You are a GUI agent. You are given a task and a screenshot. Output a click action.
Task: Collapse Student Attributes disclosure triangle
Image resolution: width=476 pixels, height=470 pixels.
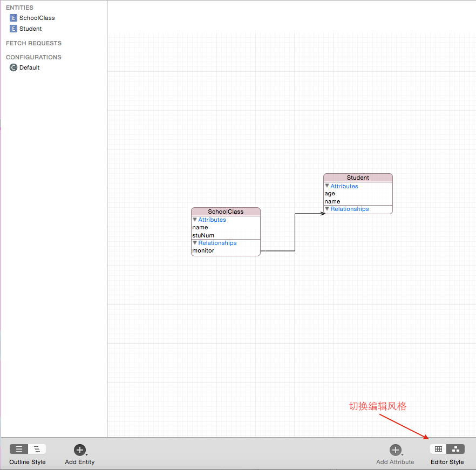click(327, 186)
